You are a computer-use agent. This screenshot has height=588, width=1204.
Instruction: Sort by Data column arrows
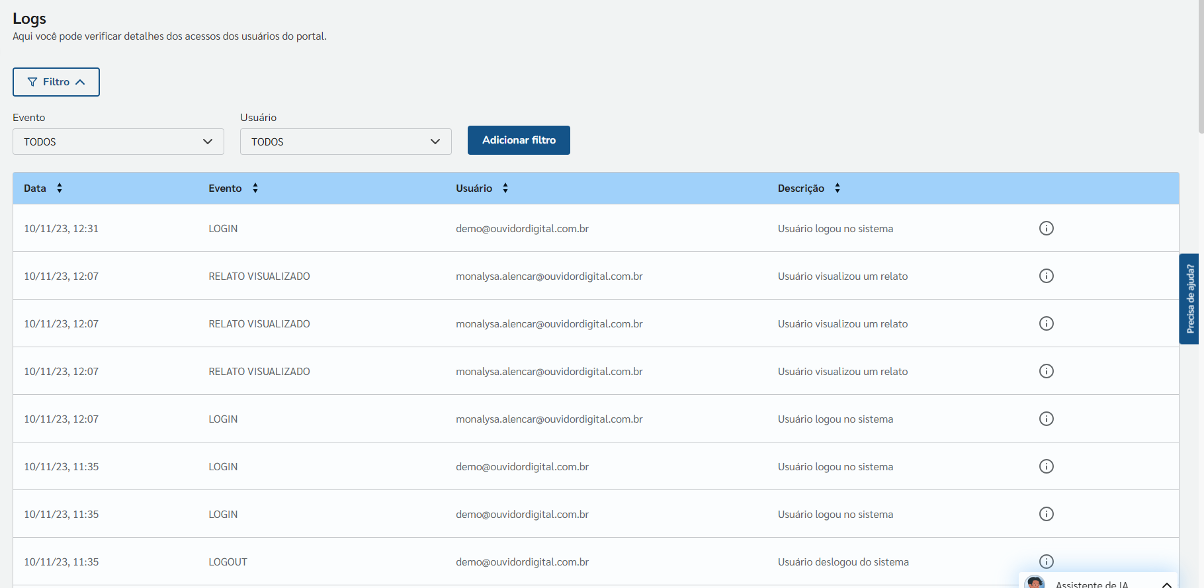coord(60,189)
